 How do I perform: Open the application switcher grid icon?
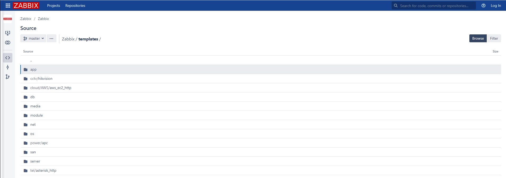click(x=8, y=6)
